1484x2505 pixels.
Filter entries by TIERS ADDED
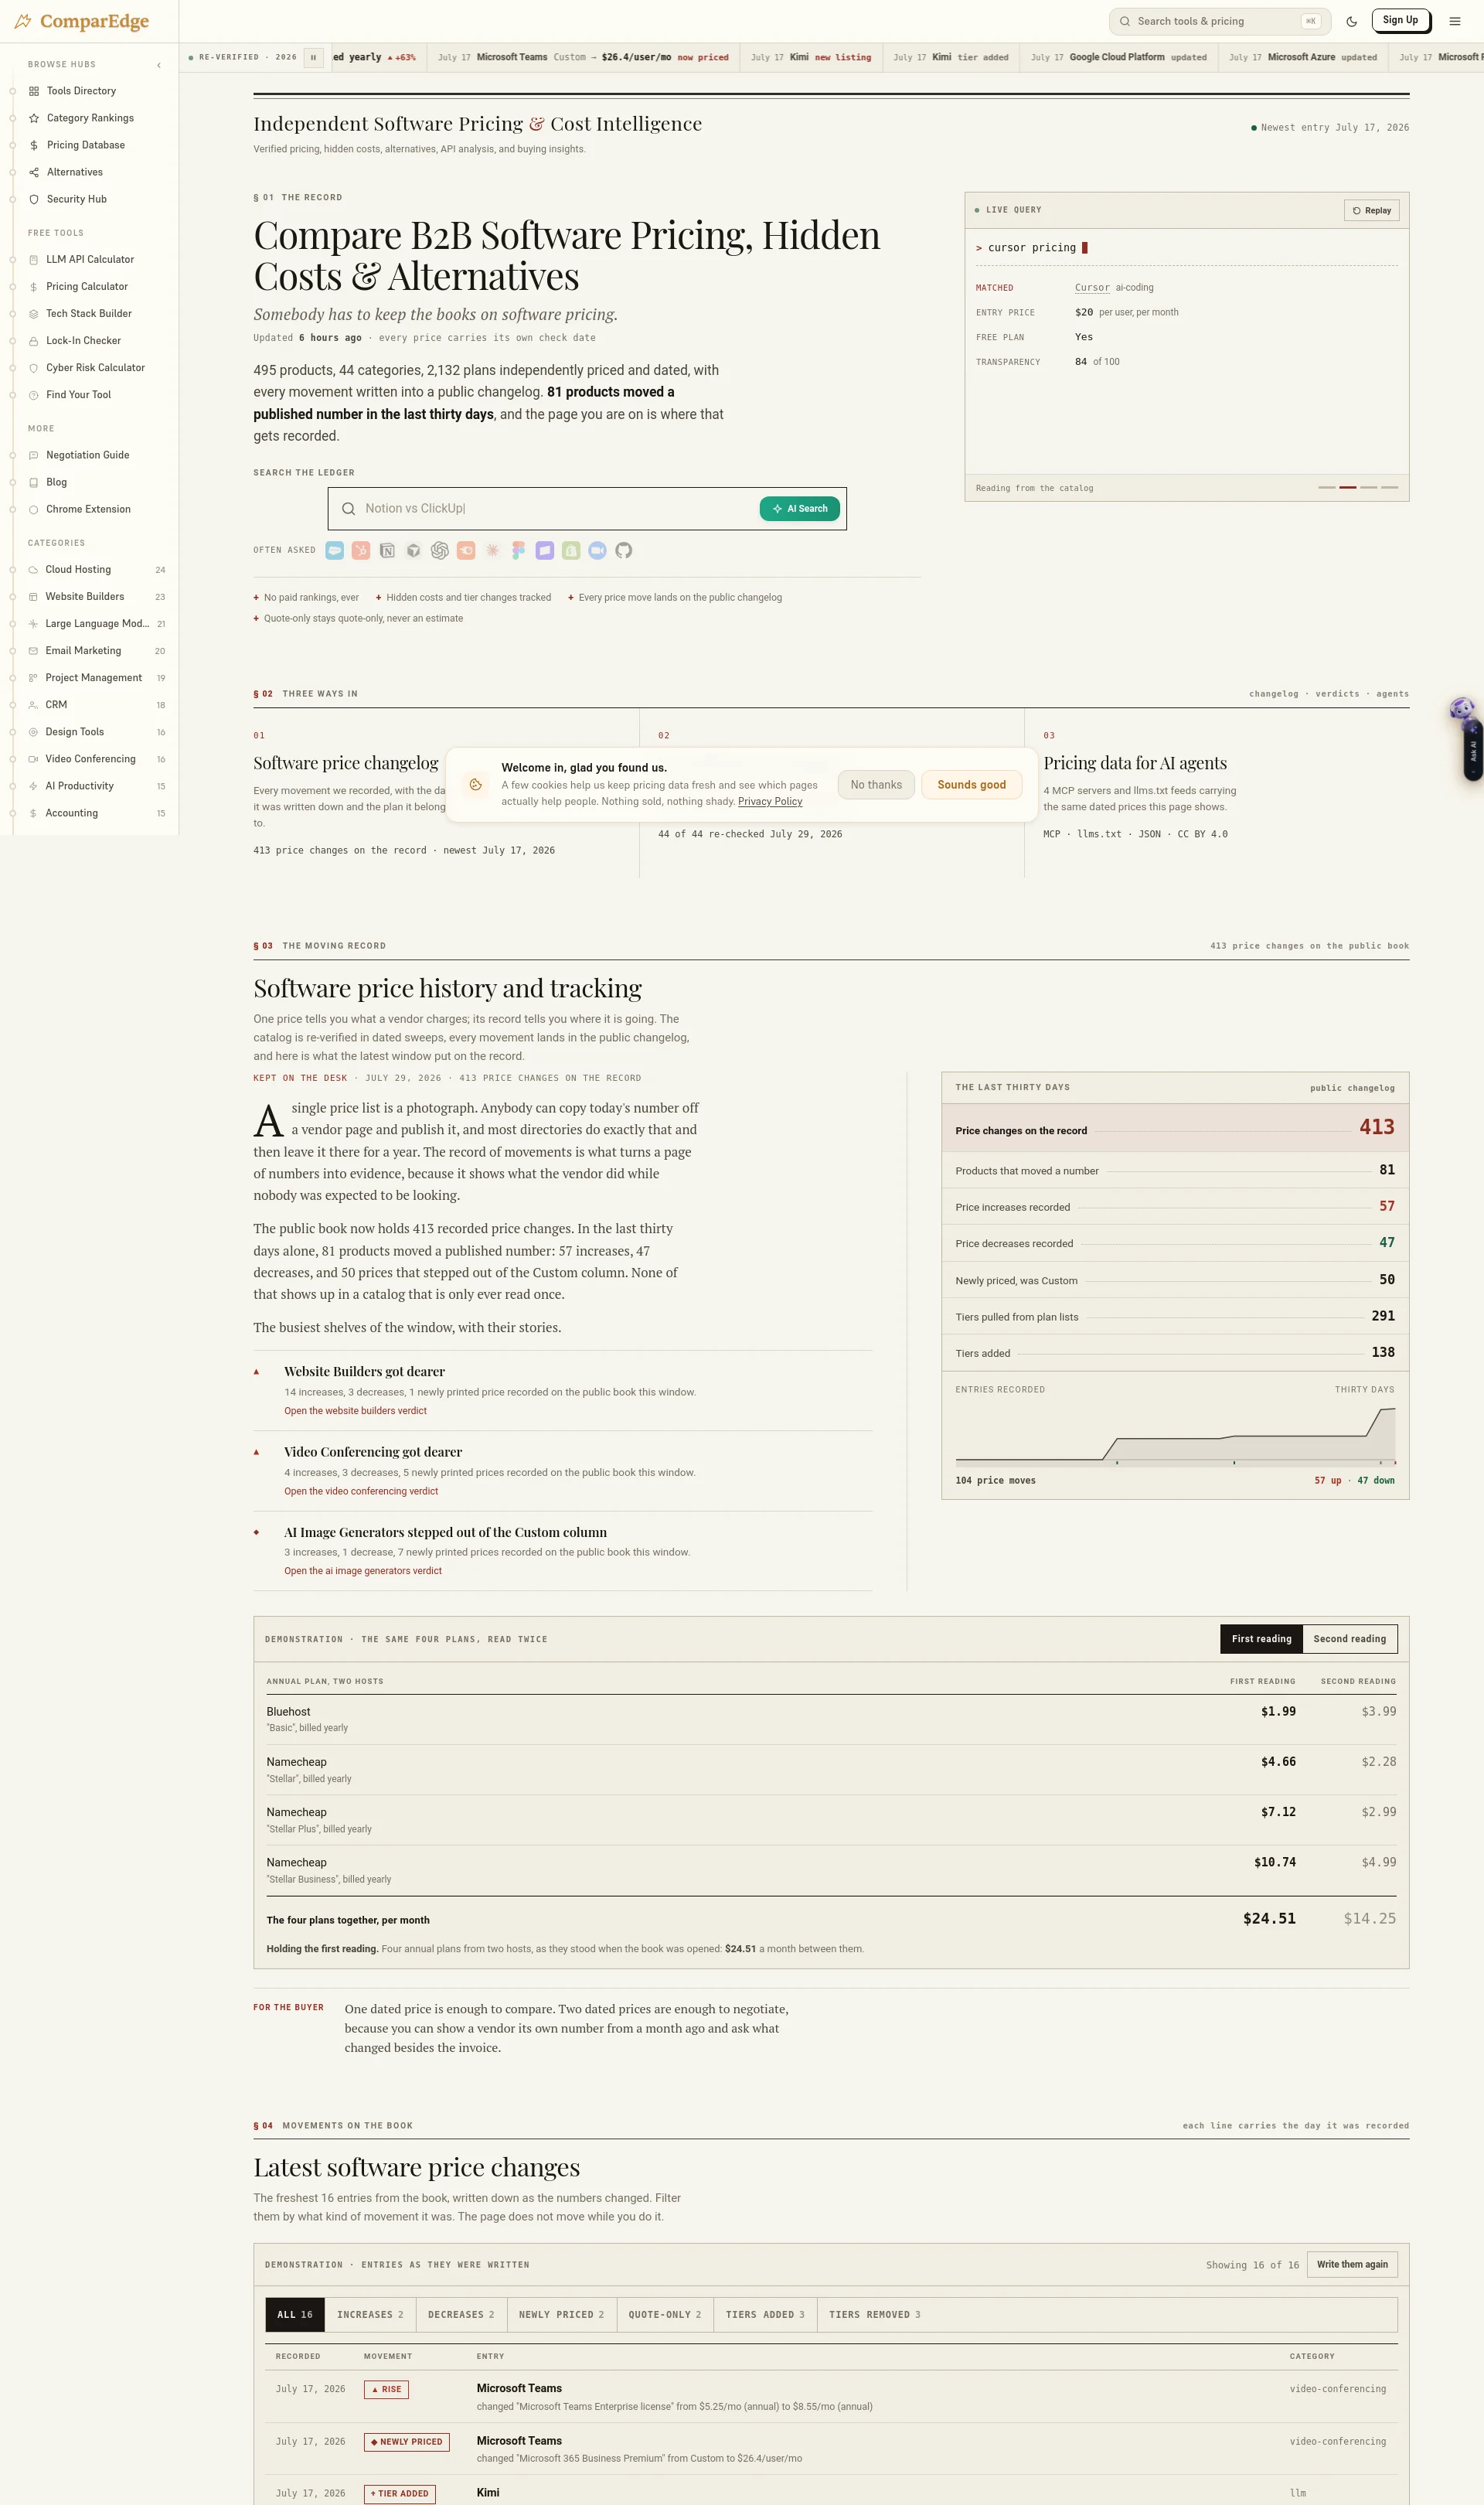[x=765, y=2314]
